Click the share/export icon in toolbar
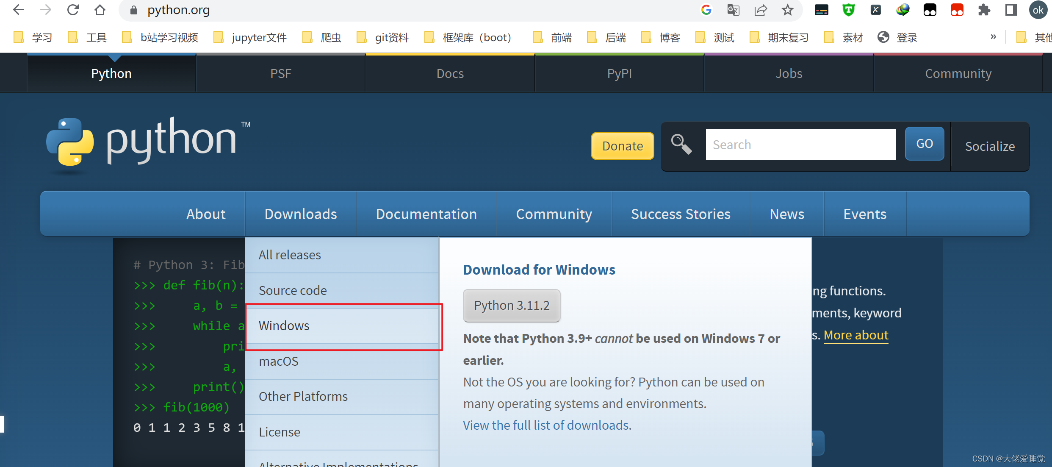 [761, 13]
